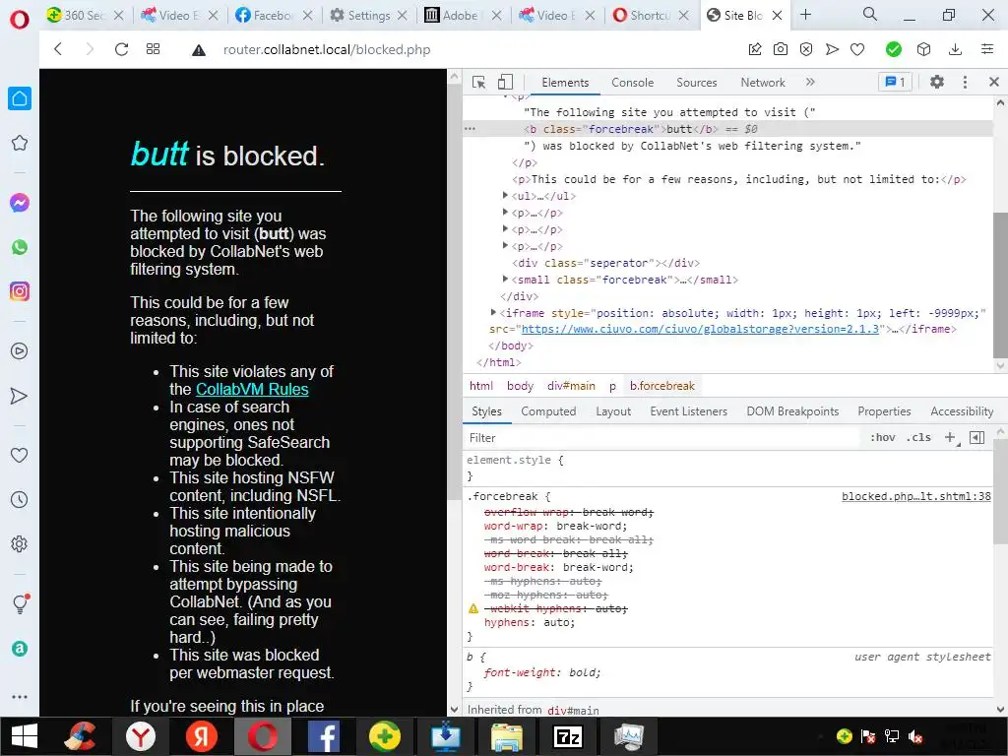Switch to the Console tab
Viewport: 1008px width, 756px height.
(633, 83)
